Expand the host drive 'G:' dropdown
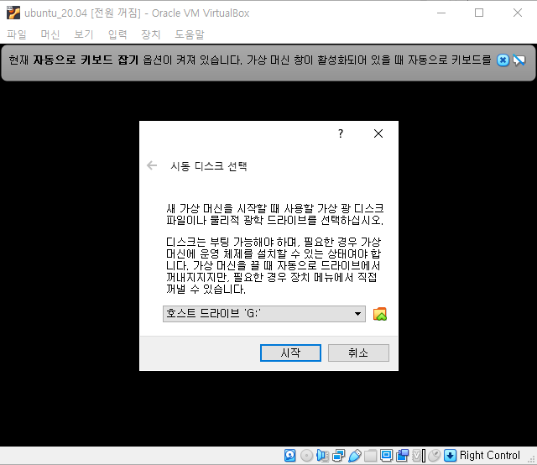The width and height of the screenshot is (537, 465). point(264,314)
